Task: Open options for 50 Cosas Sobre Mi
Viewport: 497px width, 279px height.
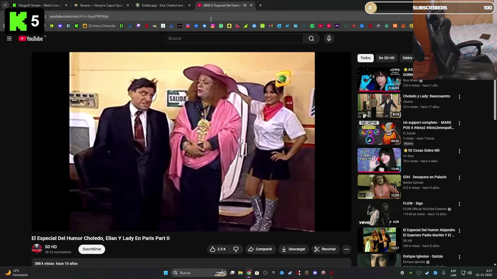Action: click(459, 151)
